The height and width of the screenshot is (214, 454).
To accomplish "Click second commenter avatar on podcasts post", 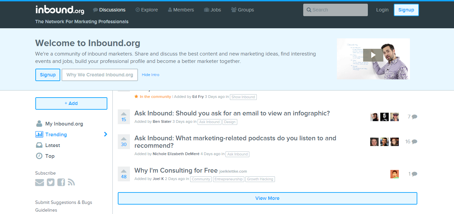I will point(384,142).
